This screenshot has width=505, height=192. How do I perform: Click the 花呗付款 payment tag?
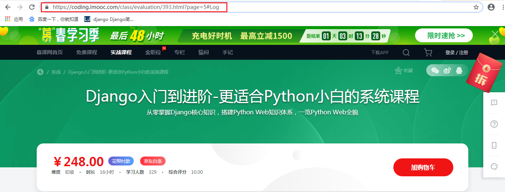point(121,161)
